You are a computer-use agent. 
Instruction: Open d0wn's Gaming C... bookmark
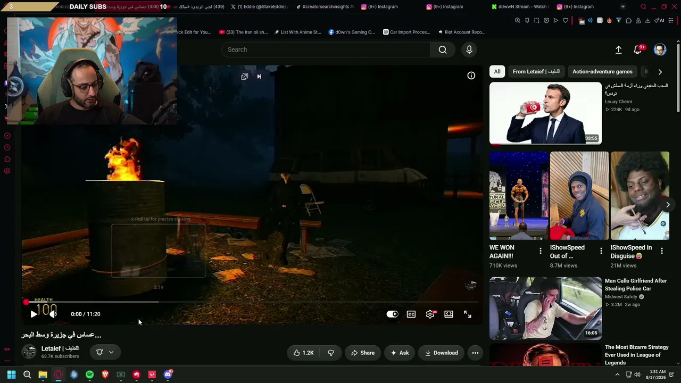coord(352,32)
